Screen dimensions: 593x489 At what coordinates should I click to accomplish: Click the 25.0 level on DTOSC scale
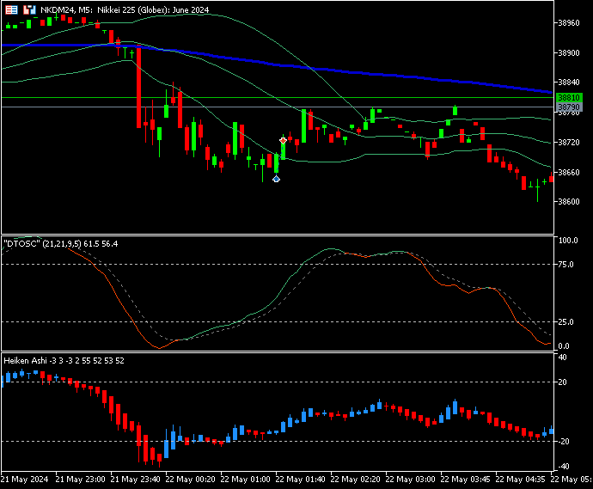566,322
